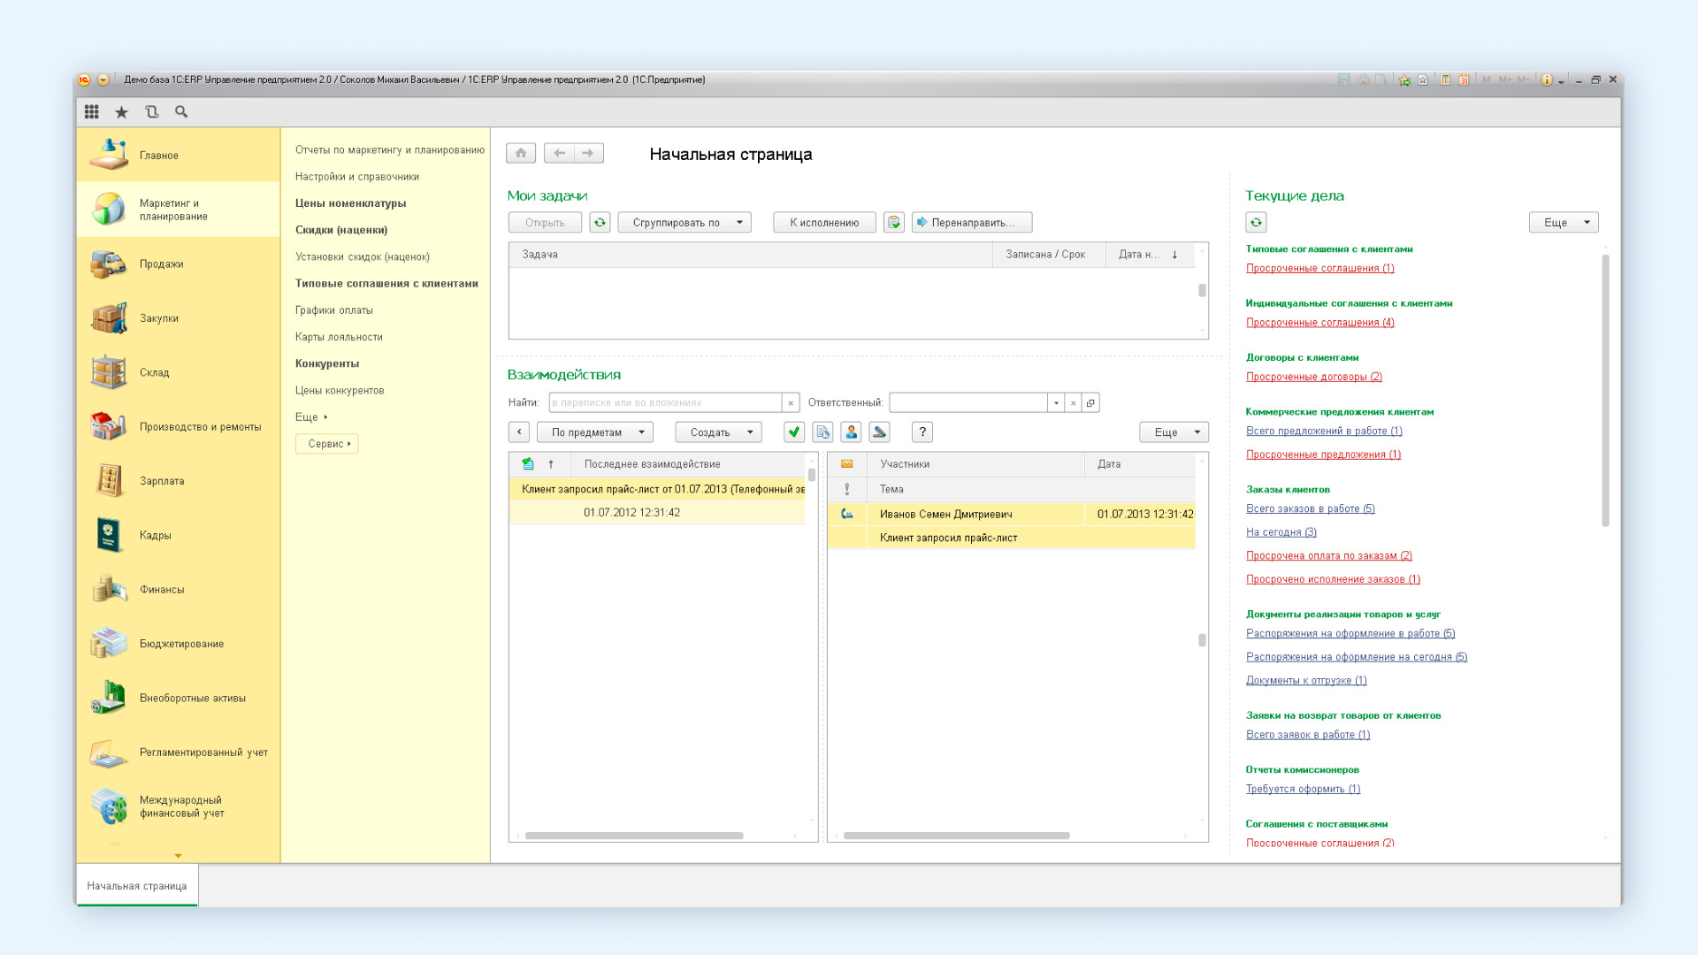1698x955 pixels.
Task: Open Продажи section
Action: [178, 264]
